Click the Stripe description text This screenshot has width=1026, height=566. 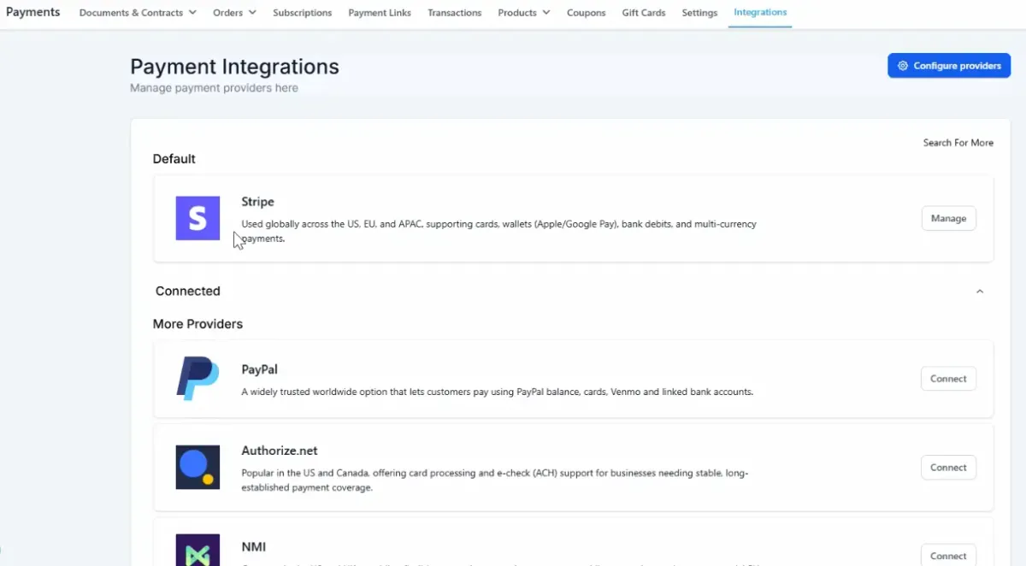[498, 232]
